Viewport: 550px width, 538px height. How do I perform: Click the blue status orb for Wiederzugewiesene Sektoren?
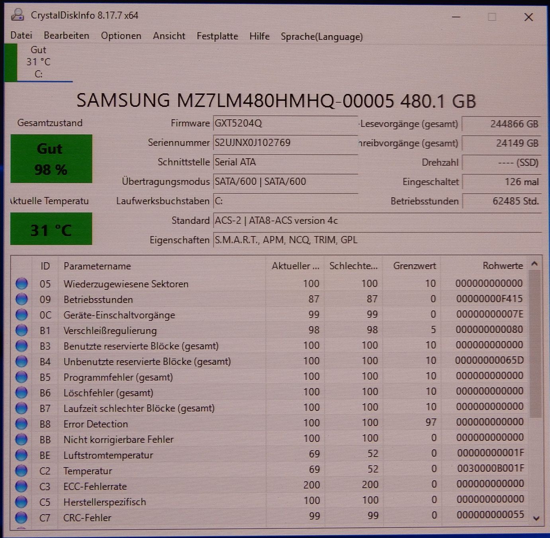pos(22,283)
